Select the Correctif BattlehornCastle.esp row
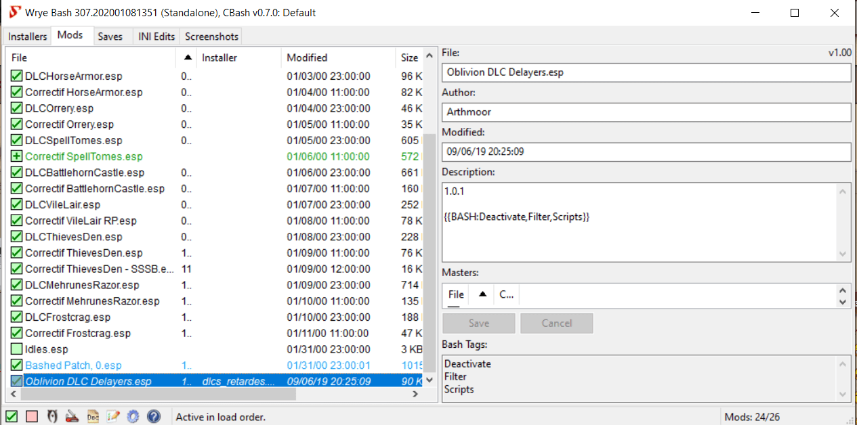 coord(214,189)
